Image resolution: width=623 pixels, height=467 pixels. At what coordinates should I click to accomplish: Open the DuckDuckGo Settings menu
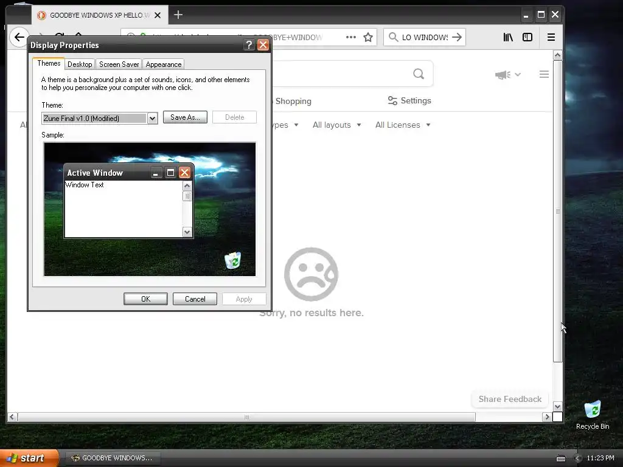point(409,101)
